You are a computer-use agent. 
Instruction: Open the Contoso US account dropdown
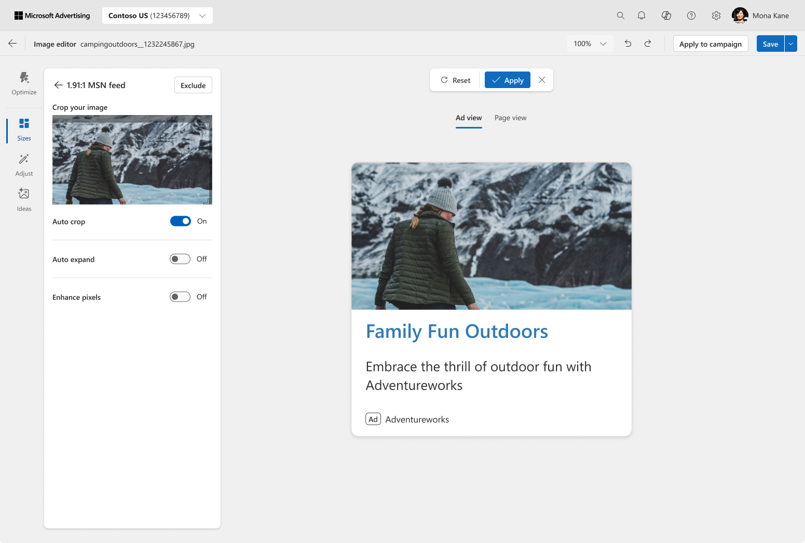click(157, 16)
